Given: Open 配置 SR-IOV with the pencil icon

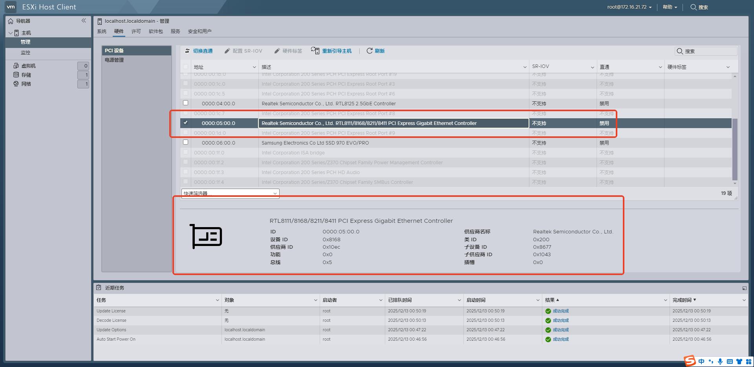Looking at the screenshot, I should tap(227, 51).
